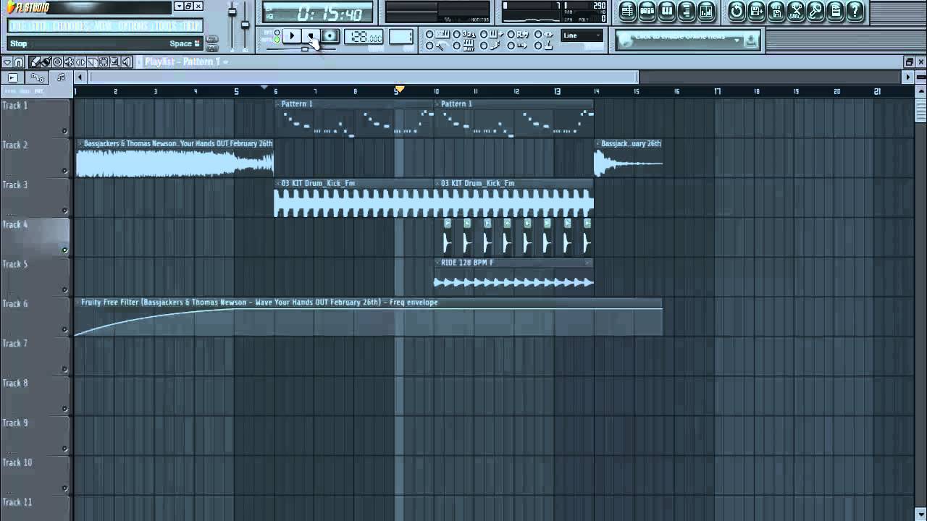Image resolution: width=927 pixels, height=521 pixels.
Task: Select the Slip tool in the playlist toolbar
Action: click(80, 62)
